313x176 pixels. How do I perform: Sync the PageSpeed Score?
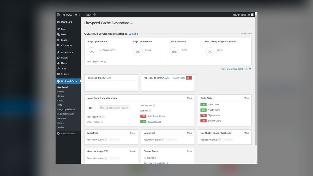(x=165, y=78)
